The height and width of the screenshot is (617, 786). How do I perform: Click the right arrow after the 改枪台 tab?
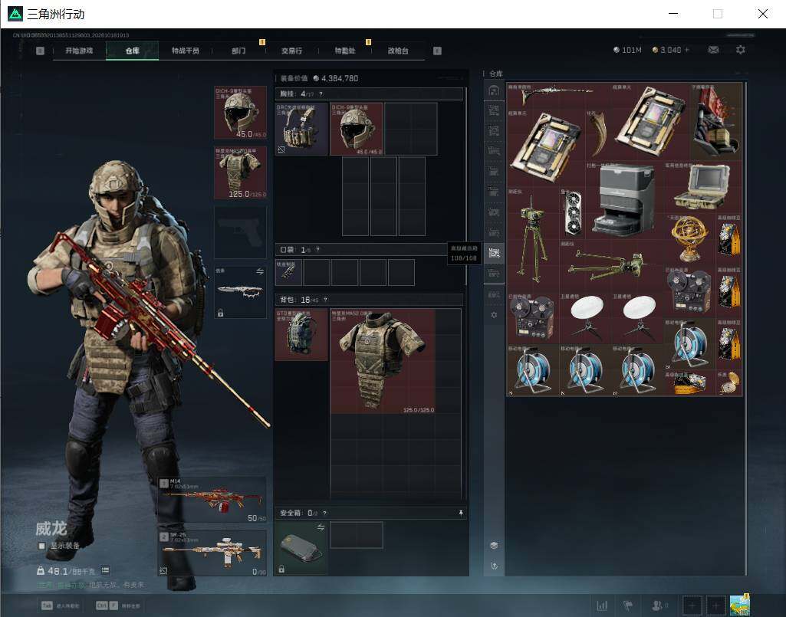pos(437,51)
